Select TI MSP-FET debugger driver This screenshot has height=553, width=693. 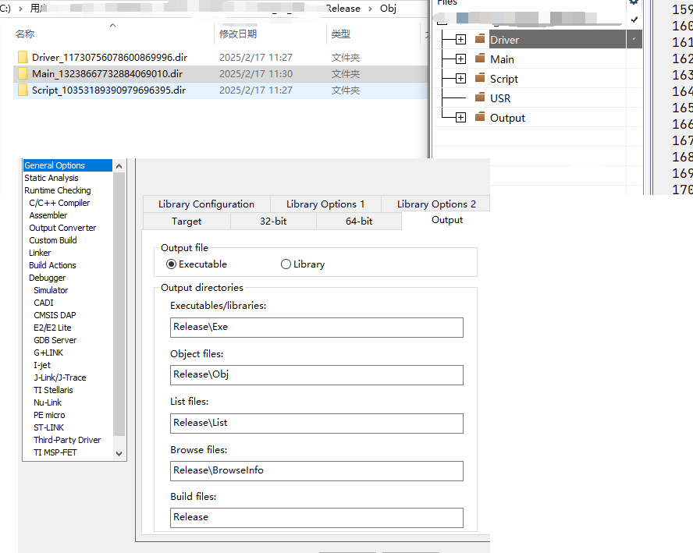[x=55, y=452]
